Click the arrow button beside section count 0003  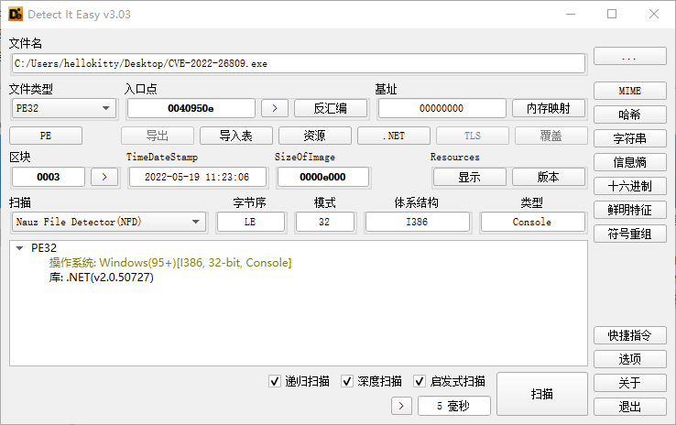tap(104, 177)
